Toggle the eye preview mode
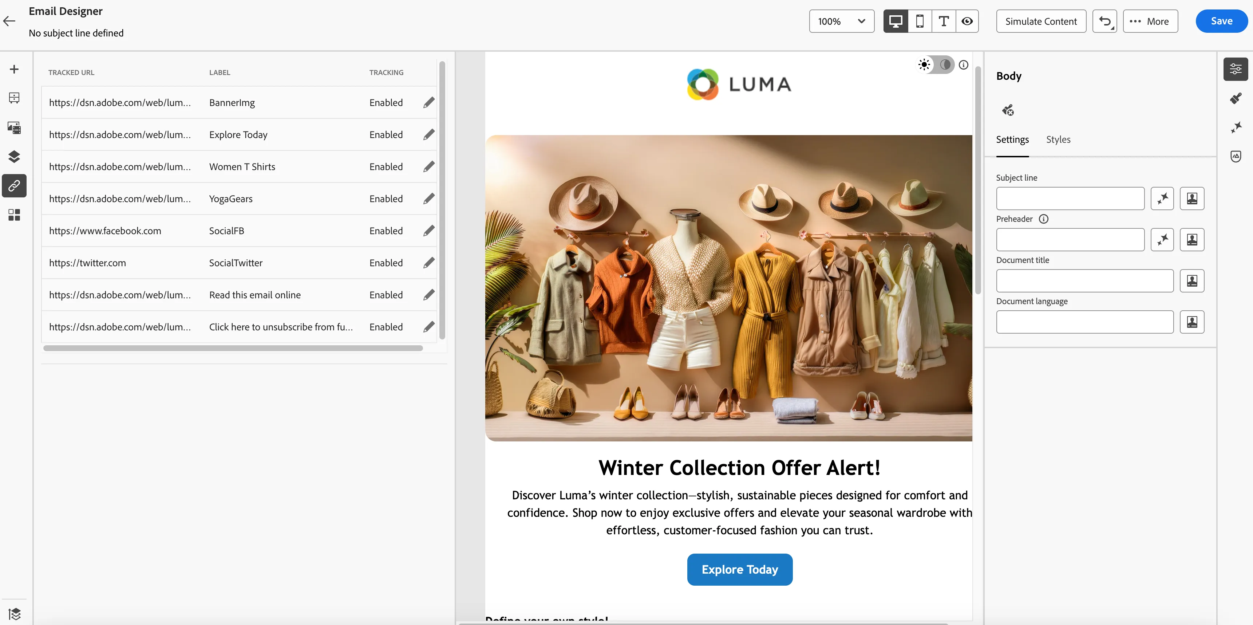This screenshot has height=625, width=1253. [967, 21]
